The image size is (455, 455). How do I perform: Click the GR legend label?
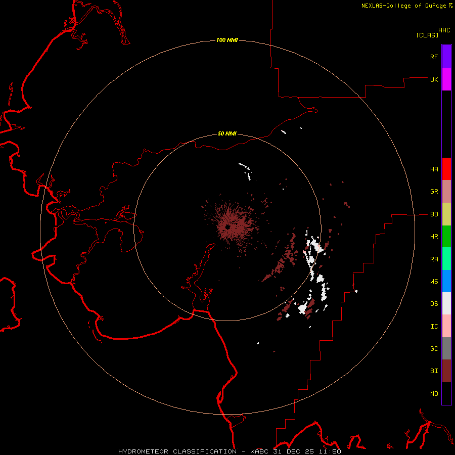pyautogui.click(x=434, y=192)
